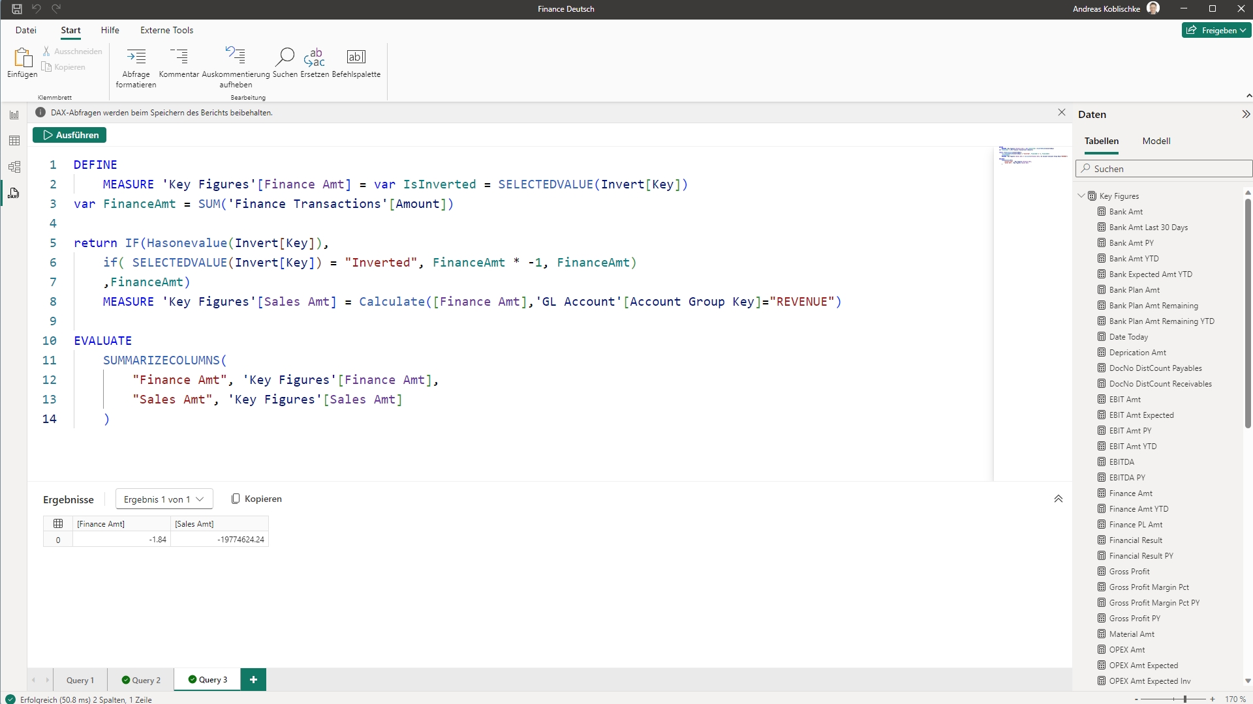Image resolution: width=1253 pixels, height=704 pixels.
Task: Open the Befehlspalette command palette
Action: 356,57
